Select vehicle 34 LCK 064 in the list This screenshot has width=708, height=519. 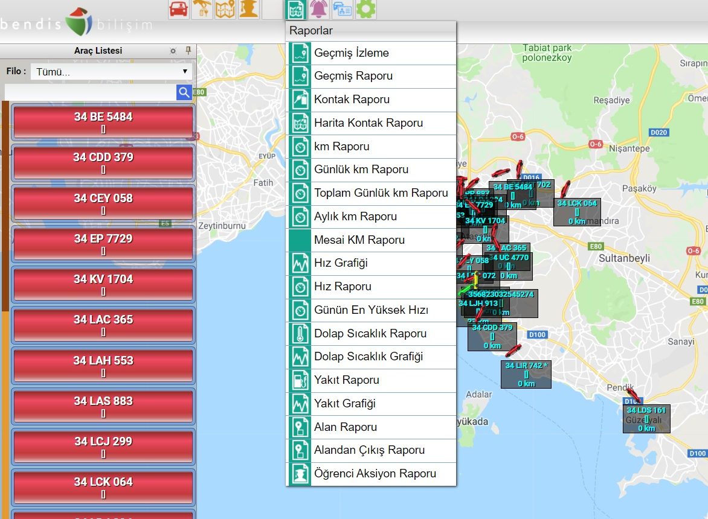point(103,487)
